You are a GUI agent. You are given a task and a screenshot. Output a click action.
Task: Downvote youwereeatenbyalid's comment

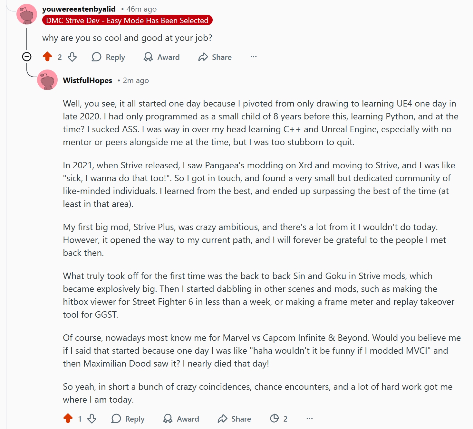point(72,57)
